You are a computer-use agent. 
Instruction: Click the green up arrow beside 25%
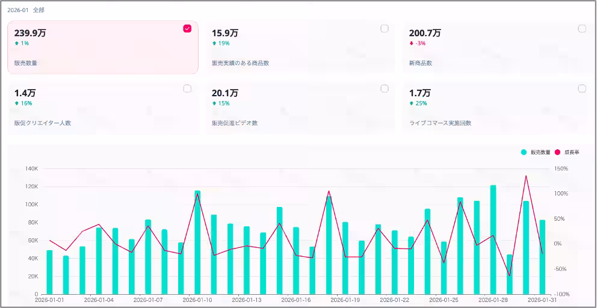(412, 103)
